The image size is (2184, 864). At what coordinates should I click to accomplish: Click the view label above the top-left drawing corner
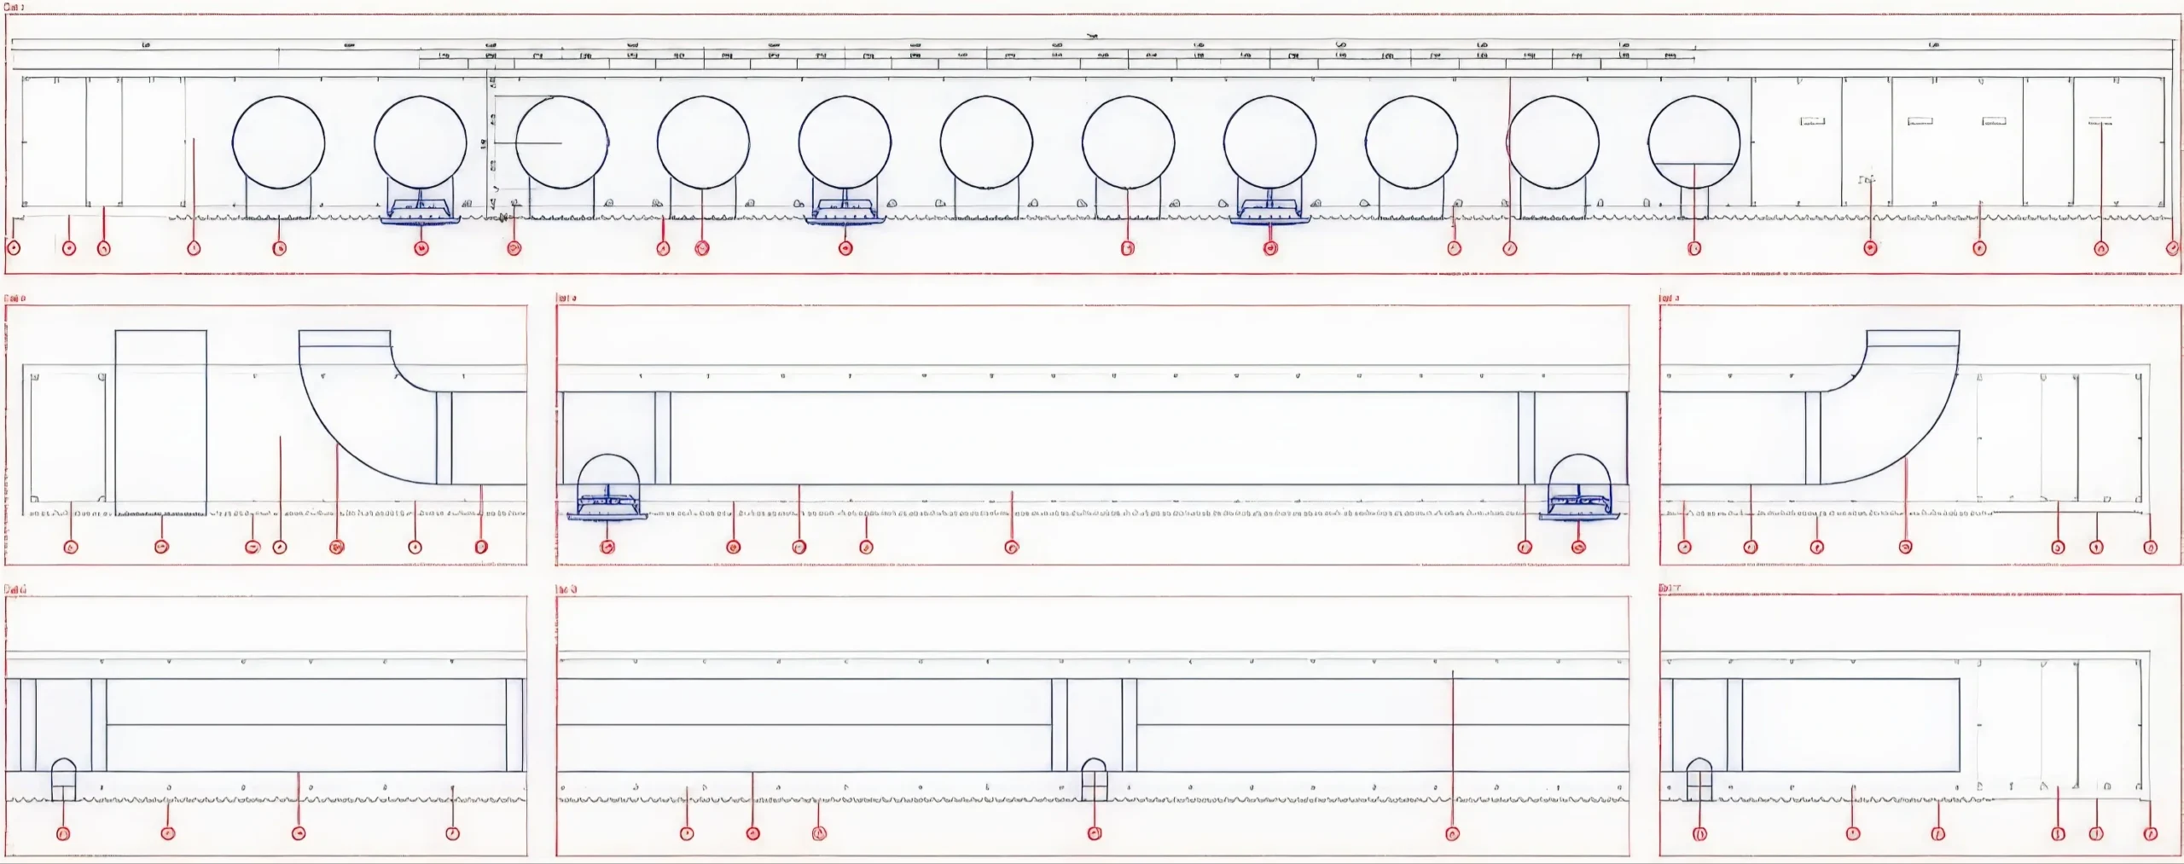coord(14,8)
